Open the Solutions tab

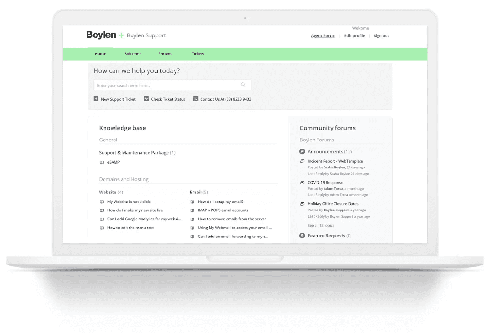click(x=133, y=54)
